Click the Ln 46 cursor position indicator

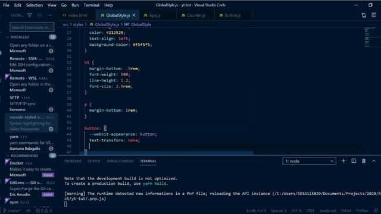[x=256, y=210]
